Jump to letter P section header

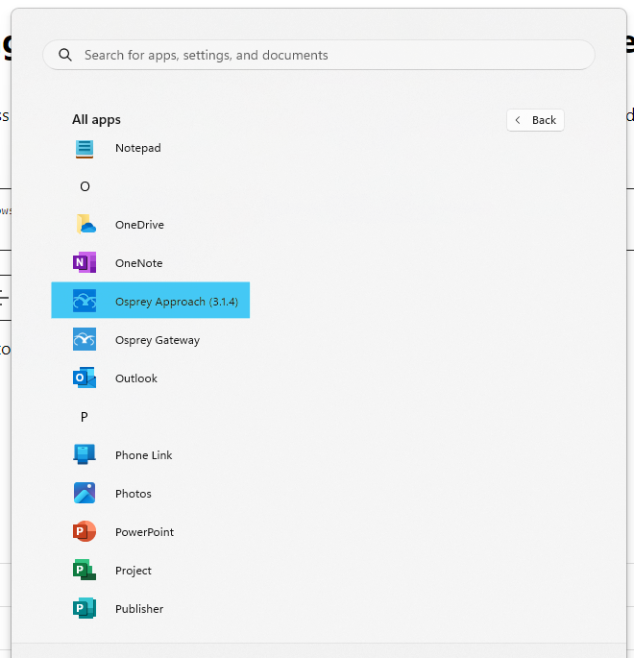(x=85, y=417)
